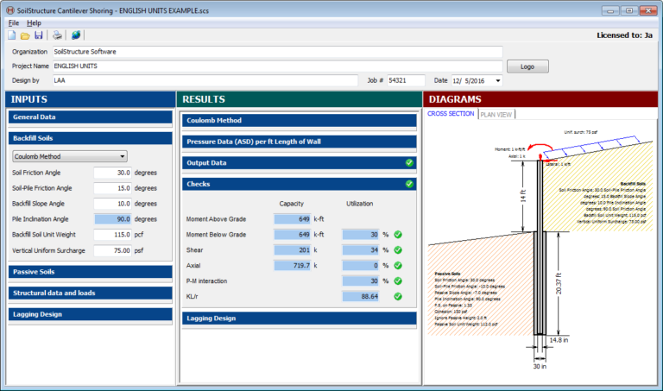Click the globe web icon in toolbar
Screen dimensions: 663x391
pyautogui.click(x=76, y=35)
